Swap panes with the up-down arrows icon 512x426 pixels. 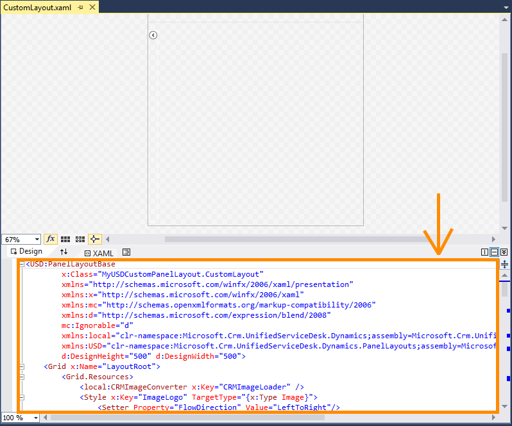coord(64,252)
